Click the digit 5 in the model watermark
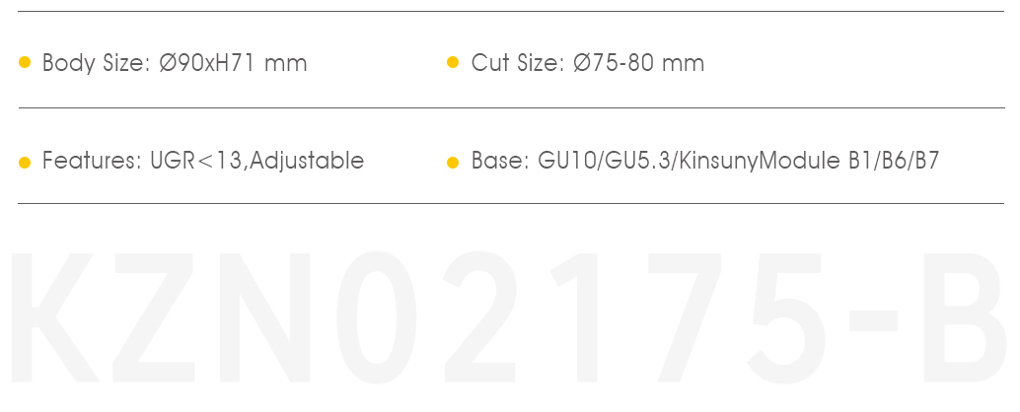1020x412 pixels. [785, 318]
